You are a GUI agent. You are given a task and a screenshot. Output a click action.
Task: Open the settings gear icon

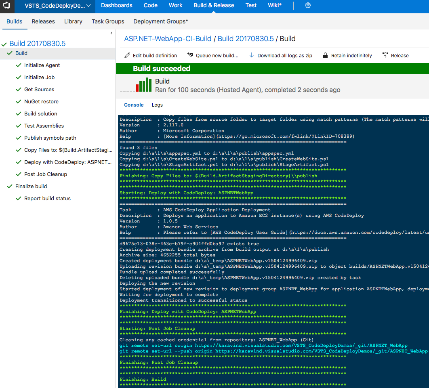point(308,6)
